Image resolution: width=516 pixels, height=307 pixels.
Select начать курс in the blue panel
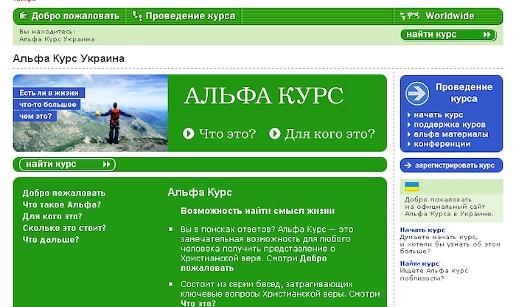438,115
